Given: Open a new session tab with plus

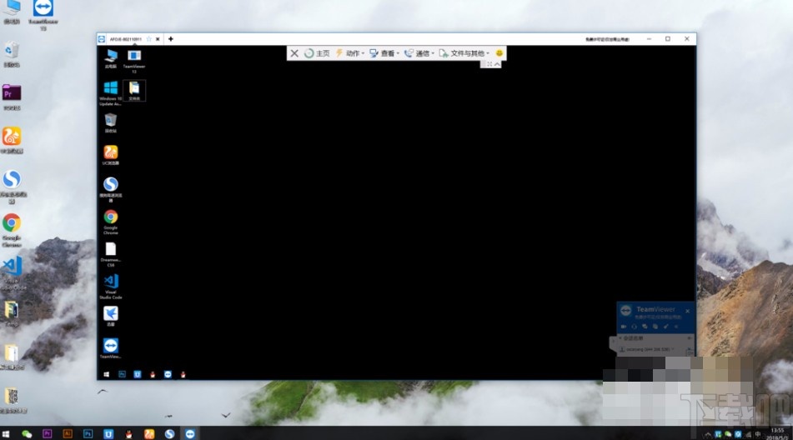Looking at the screenshot, I should pos(171,39).
